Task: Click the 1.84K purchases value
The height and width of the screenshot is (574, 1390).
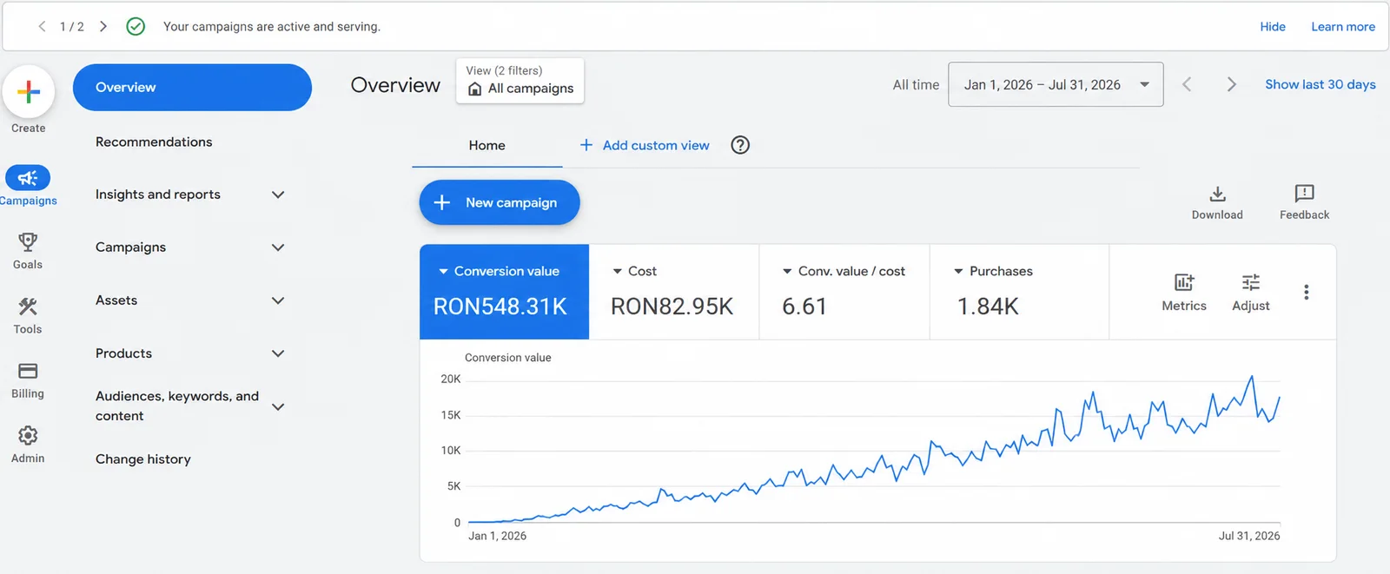Action: point(988,307)
